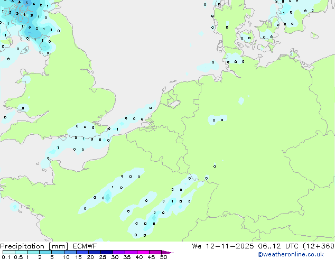Viewport: 335px width, 259px height.
Task: Click the '35' legend scale label
Action: 126,257
